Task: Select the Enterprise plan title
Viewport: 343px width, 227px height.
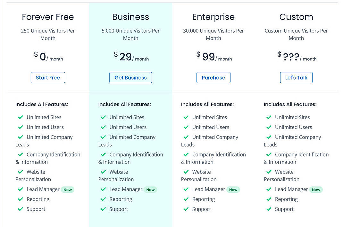Action: [x=213, y=17]
